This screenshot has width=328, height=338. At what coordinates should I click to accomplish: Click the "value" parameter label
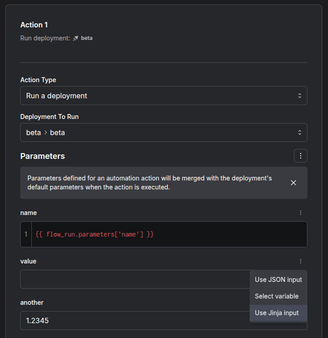tap(28, 261)
